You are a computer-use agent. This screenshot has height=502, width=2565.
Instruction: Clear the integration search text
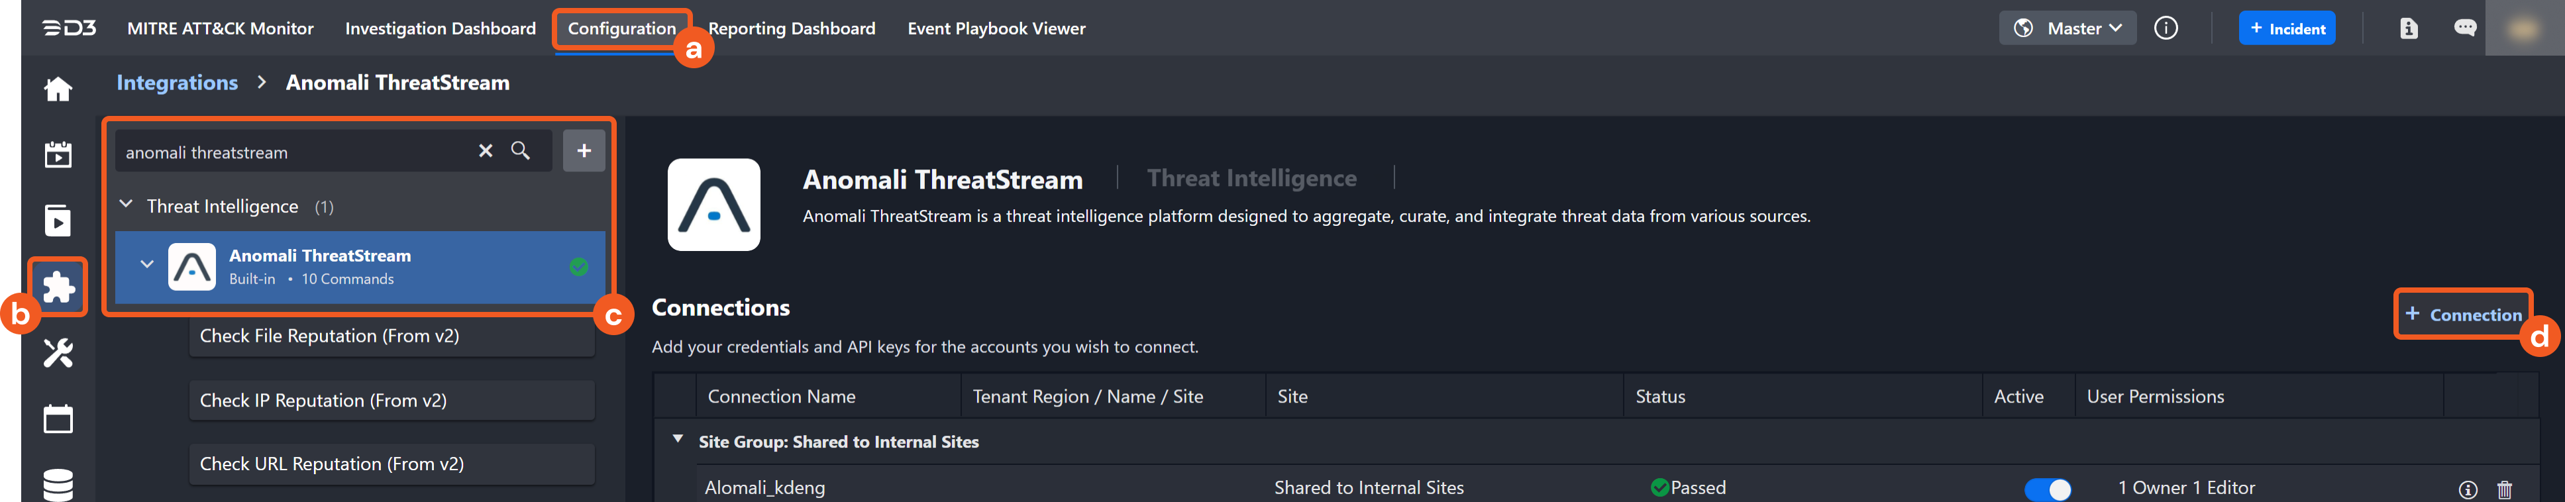point(486,150)
